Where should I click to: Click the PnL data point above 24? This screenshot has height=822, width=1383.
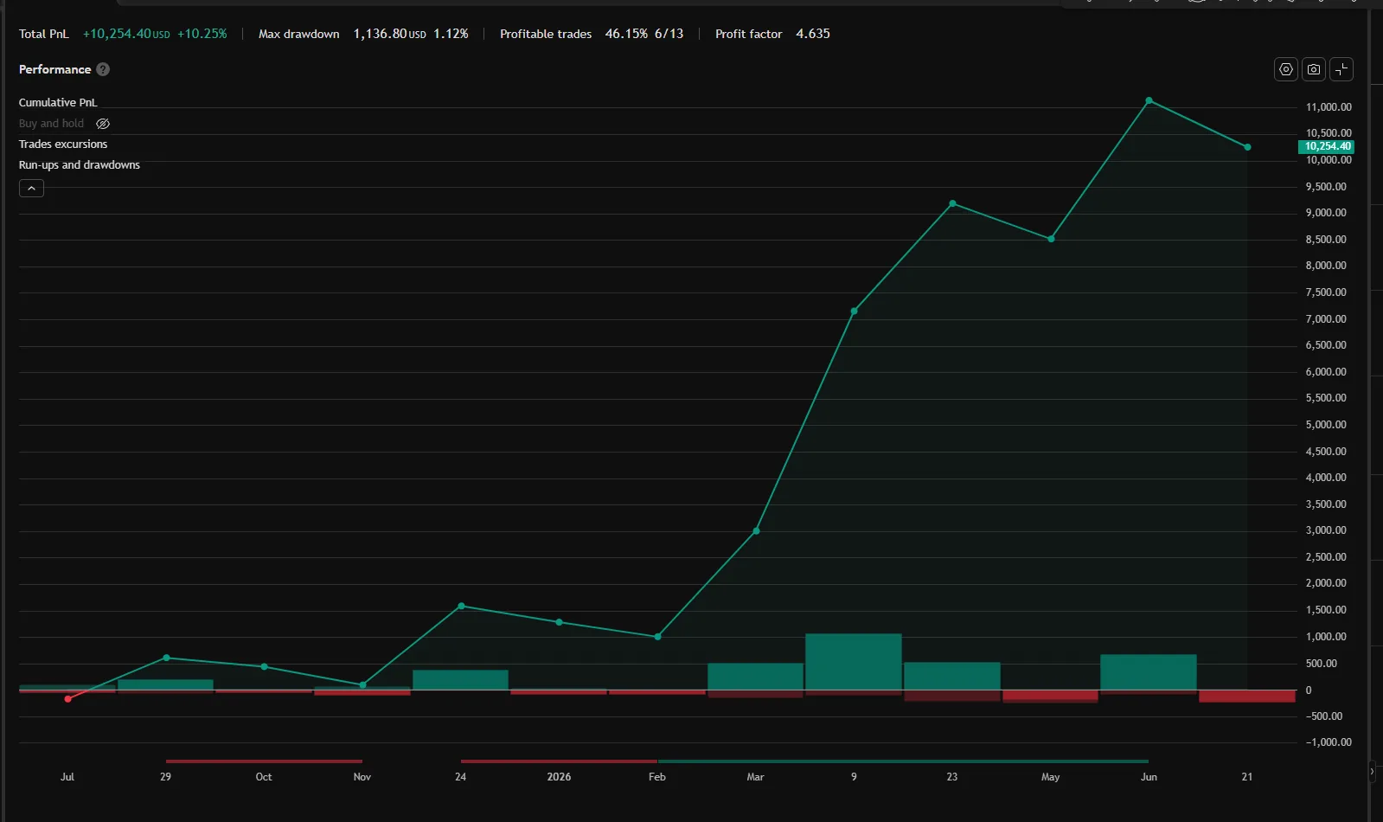(x=461, y=606)
